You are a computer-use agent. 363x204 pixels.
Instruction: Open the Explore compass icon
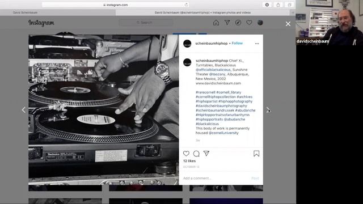click(x=238, y=23)
